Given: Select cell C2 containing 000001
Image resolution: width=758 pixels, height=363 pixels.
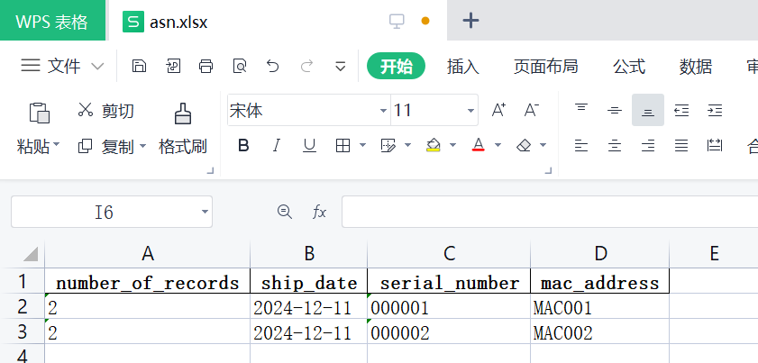Looking at the screenshot, I should [448, 307].
